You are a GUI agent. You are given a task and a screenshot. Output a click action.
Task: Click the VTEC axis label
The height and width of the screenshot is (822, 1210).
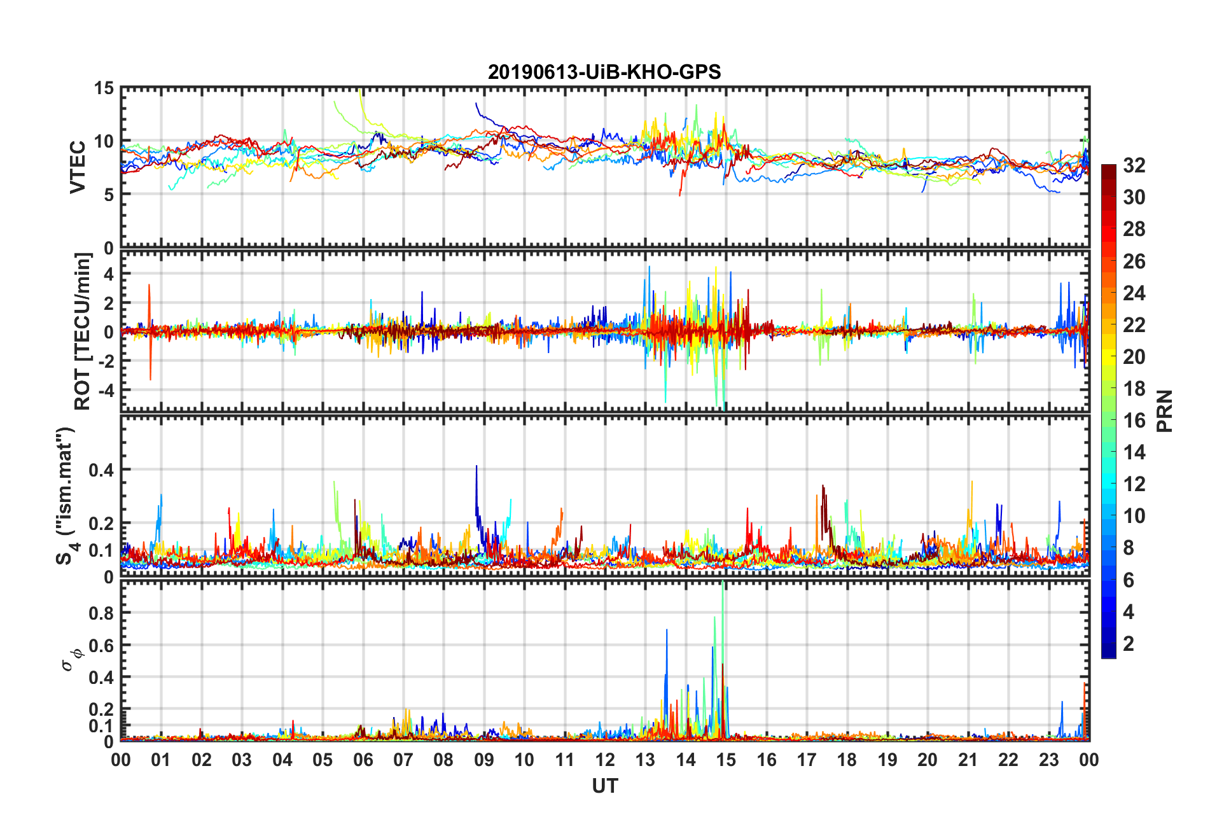(78, 167)
